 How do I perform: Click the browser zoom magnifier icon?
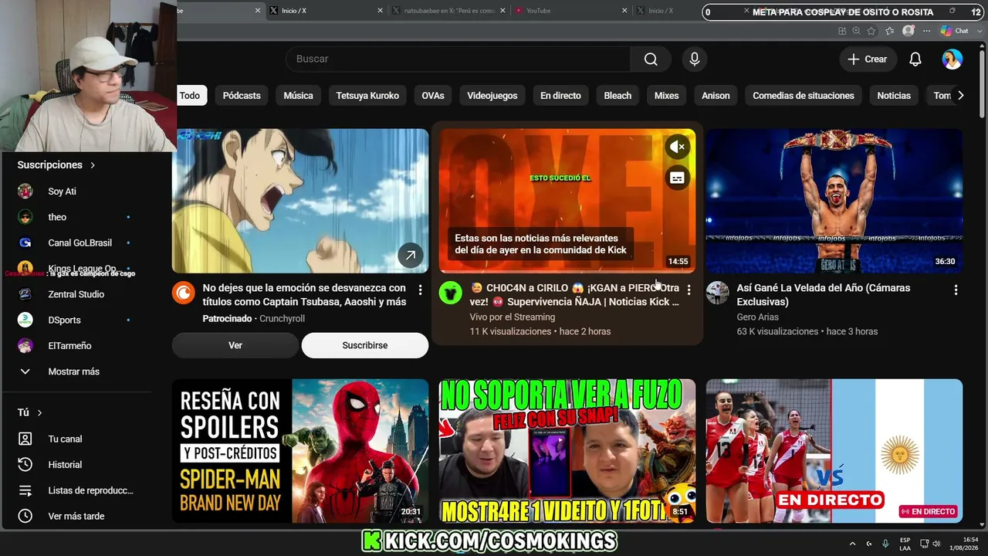[856, 31]
